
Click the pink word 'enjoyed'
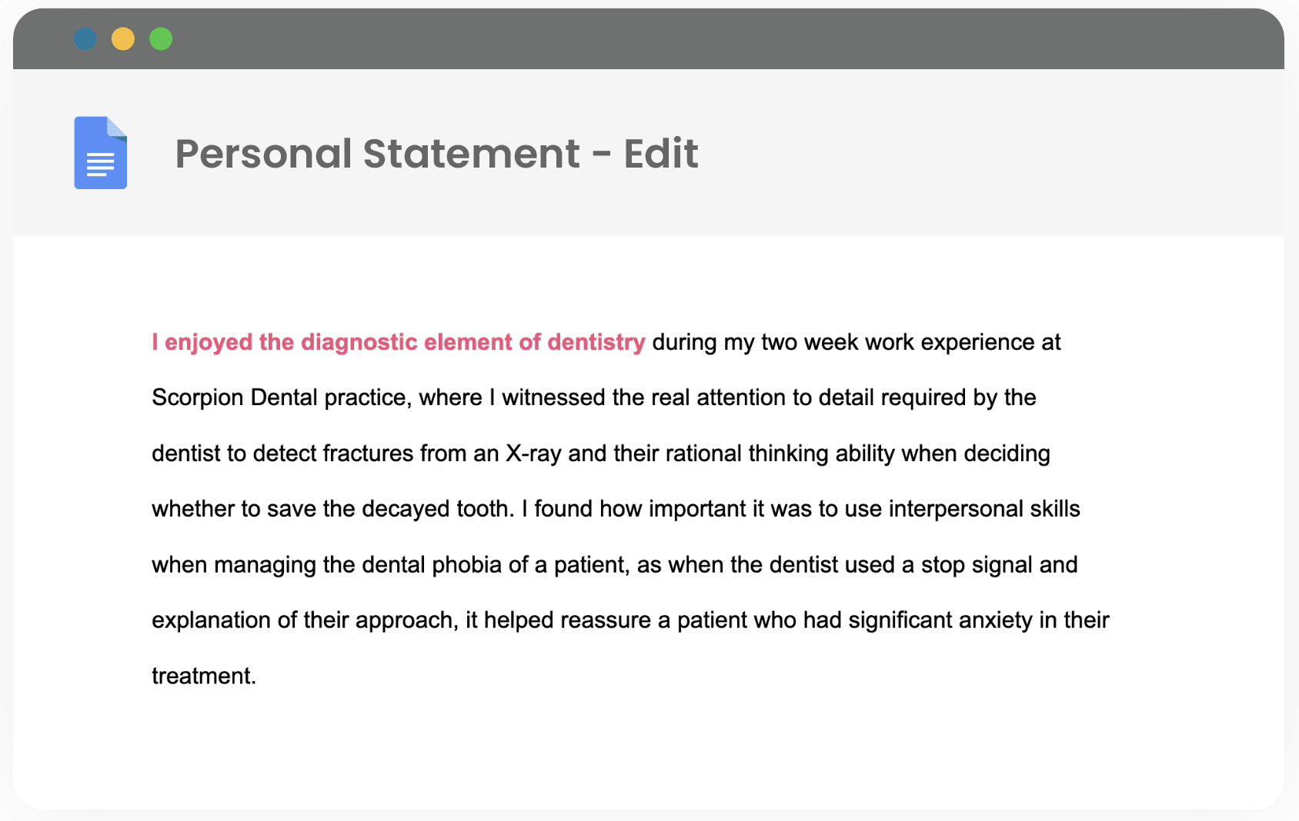click(x=208, y=342)
